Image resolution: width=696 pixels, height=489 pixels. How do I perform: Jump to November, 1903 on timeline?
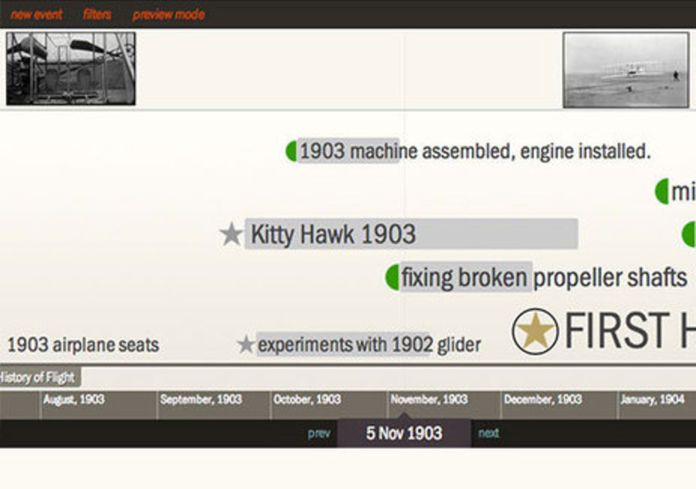[429, 399]
